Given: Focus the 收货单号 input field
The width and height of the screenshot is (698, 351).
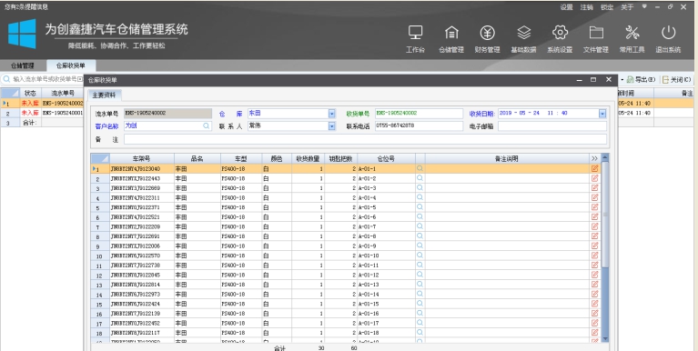Looking at the screenshot, I should (419, 114).
